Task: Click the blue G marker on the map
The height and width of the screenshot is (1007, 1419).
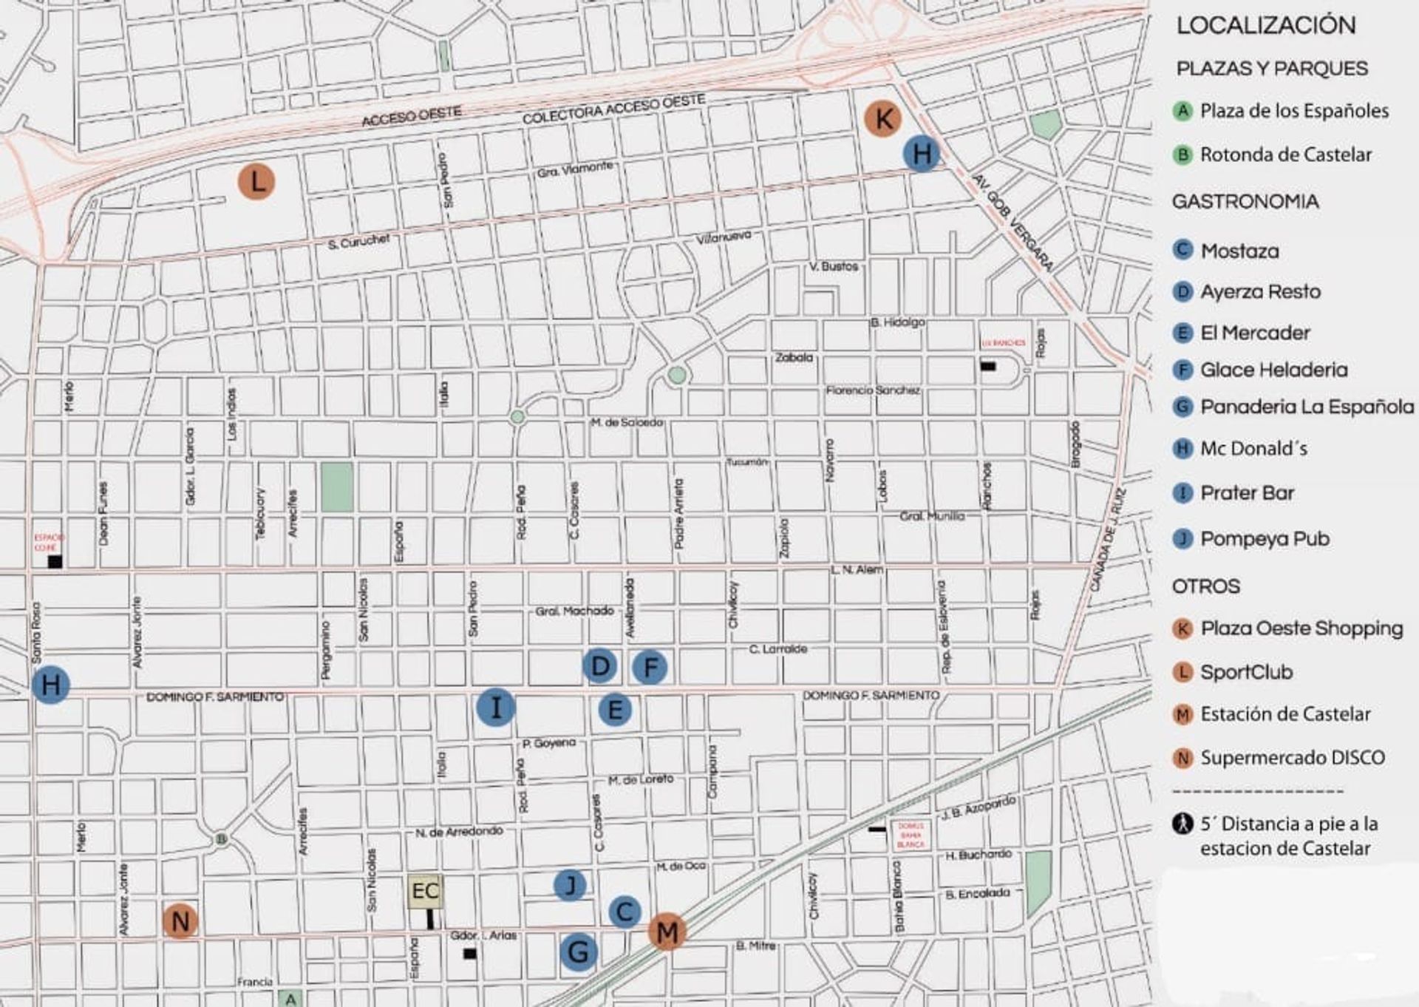Action: [579, 952]
